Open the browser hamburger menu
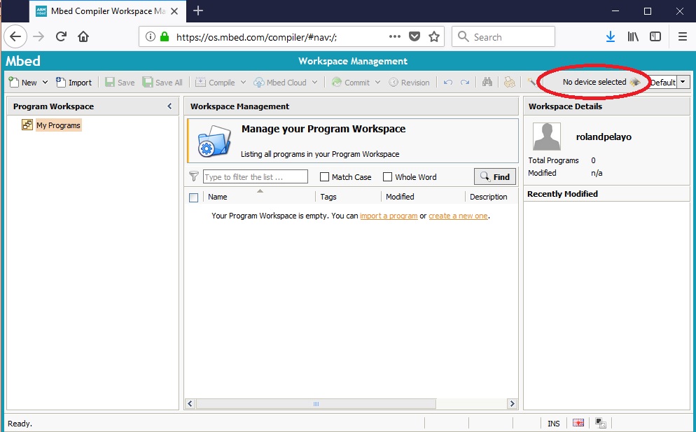Screen dimensions: 696x432 coord(683,36)
